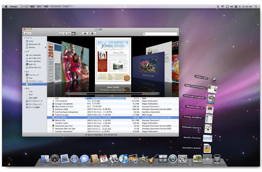Switch Finder to Cover Flow view

click(74, 33)
